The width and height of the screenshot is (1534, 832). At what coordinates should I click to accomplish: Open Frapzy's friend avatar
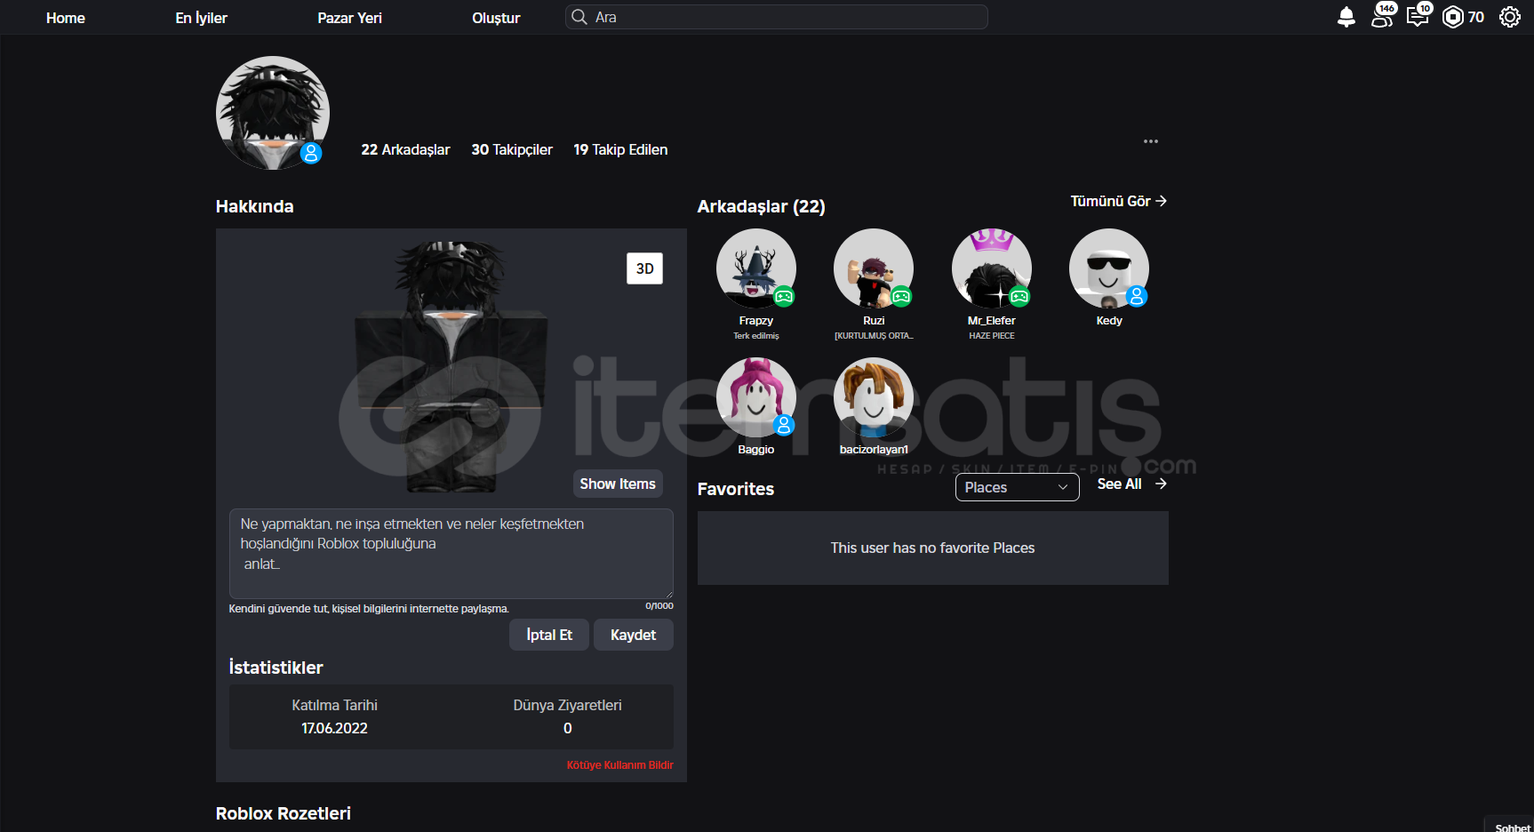tap(756, 268)
